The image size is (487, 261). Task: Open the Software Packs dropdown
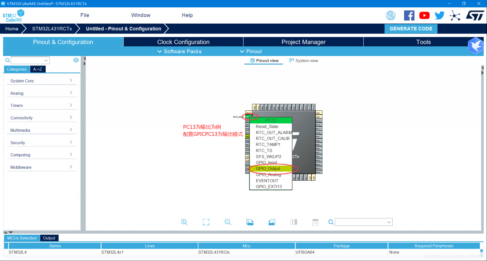180,51
